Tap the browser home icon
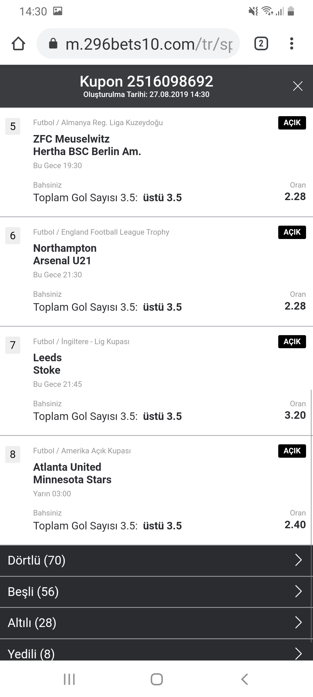Image resolution: width=313 pixels, height=697 pixels. [x=18, y=44]
